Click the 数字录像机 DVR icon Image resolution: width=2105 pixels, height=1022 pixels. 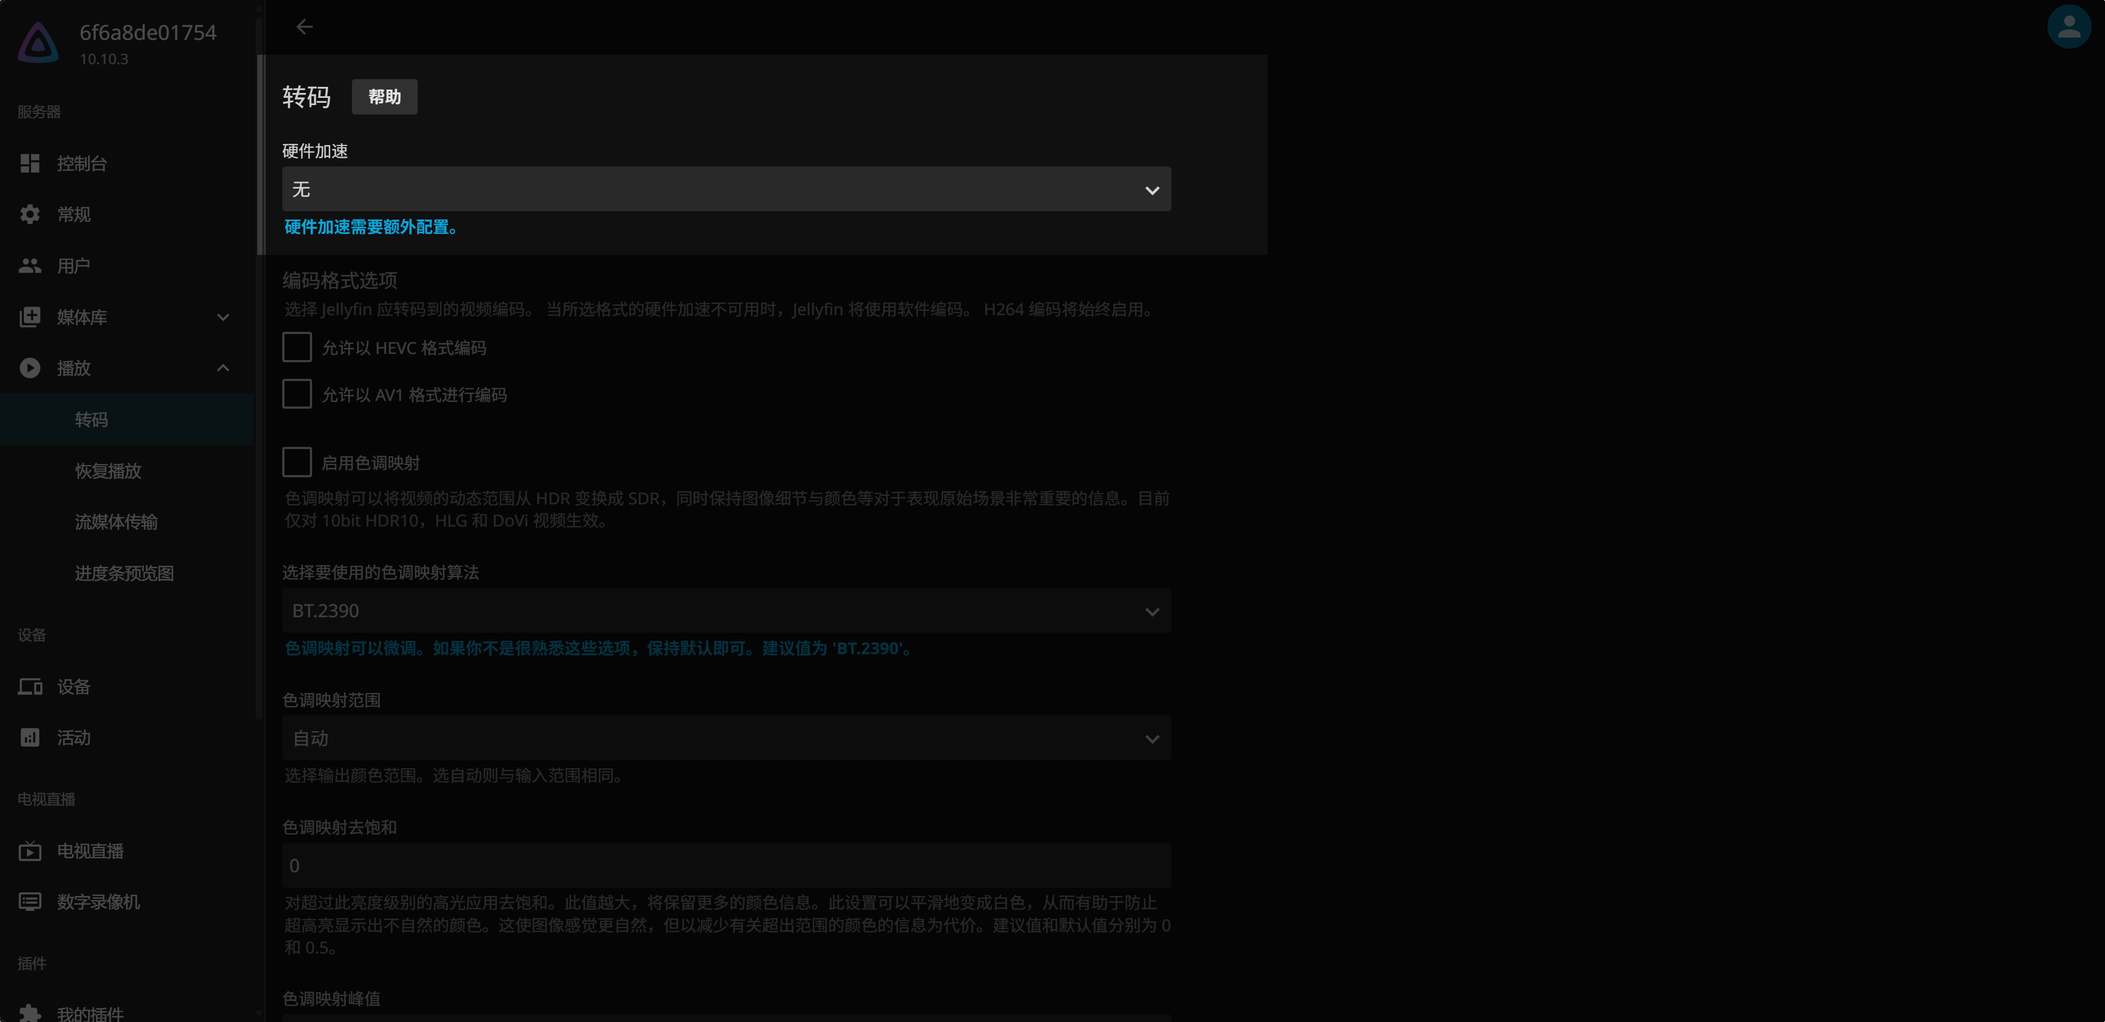pos(30,902)
